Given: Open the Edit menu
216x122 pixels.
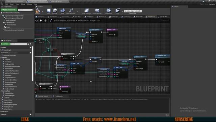Looking at the screenshot, I should (7, 4).
